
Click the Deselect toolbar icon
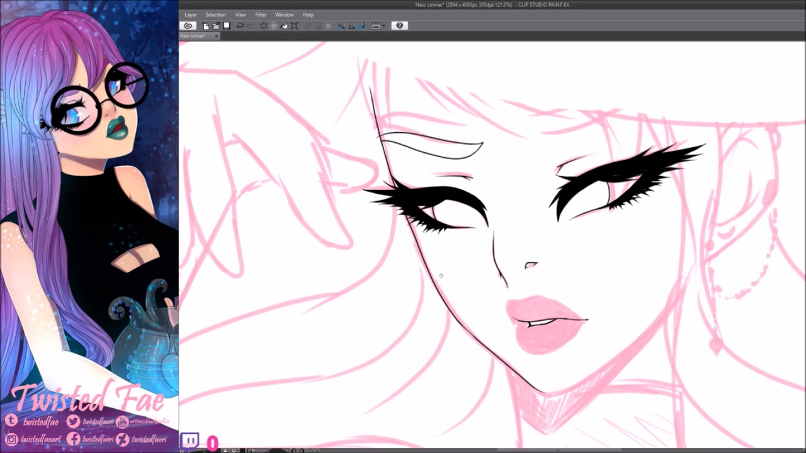(x=308, y=26)
